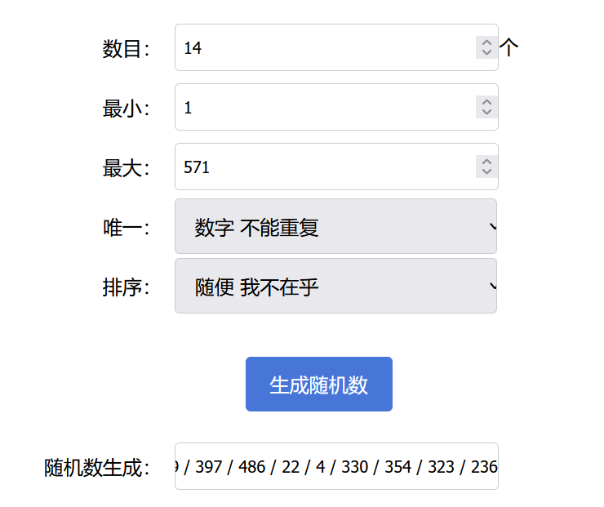Decrement the 最大 value with the down arrow
604x507 pixels.
[486, 171]
